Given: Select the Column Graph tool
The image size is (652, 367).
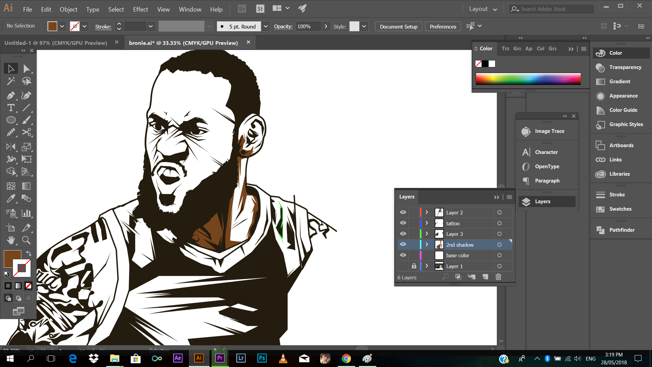Looking at the screenshot, I should (26, 213).
